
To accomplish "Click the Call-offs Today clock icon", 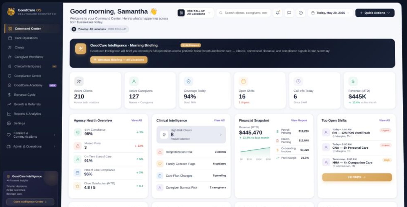I will click(298, 81).
